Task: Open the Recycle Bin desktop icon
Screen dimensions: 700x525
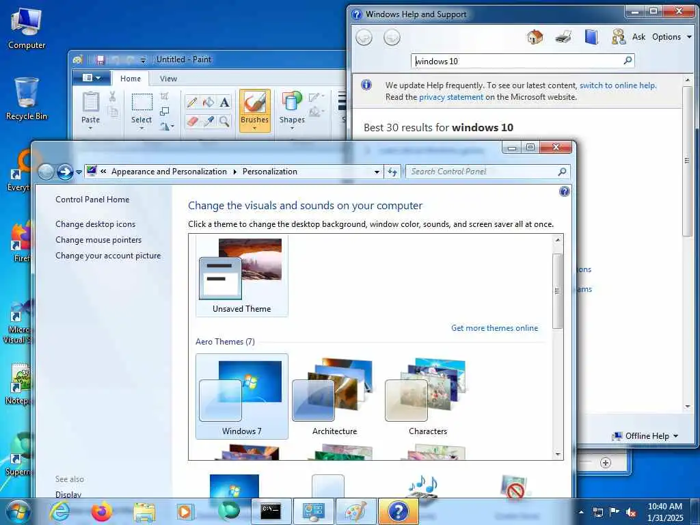Action: pos(27,99)
